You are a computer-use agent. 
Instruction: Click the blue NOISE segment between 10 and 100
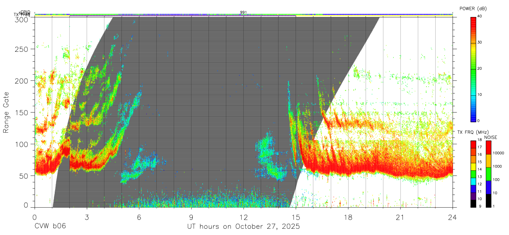(x=488, y=187)
